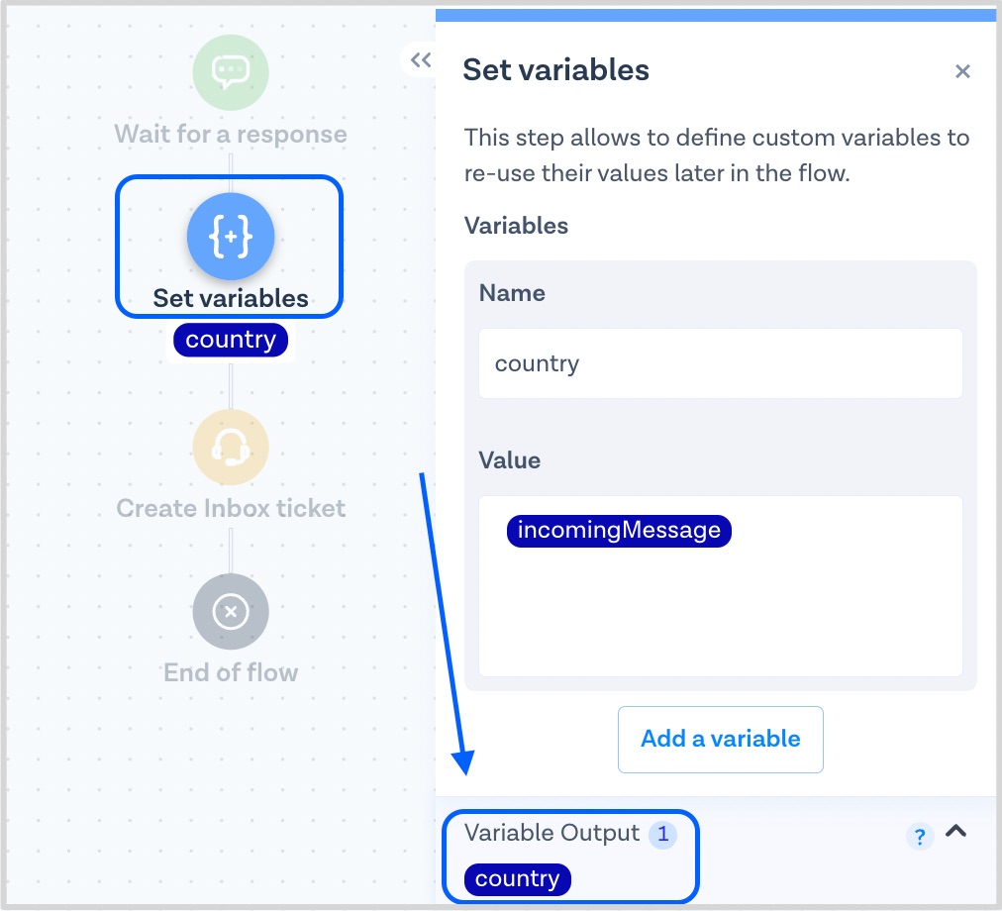Collapse the Variable Output section chevron

[x=955, y=833]
